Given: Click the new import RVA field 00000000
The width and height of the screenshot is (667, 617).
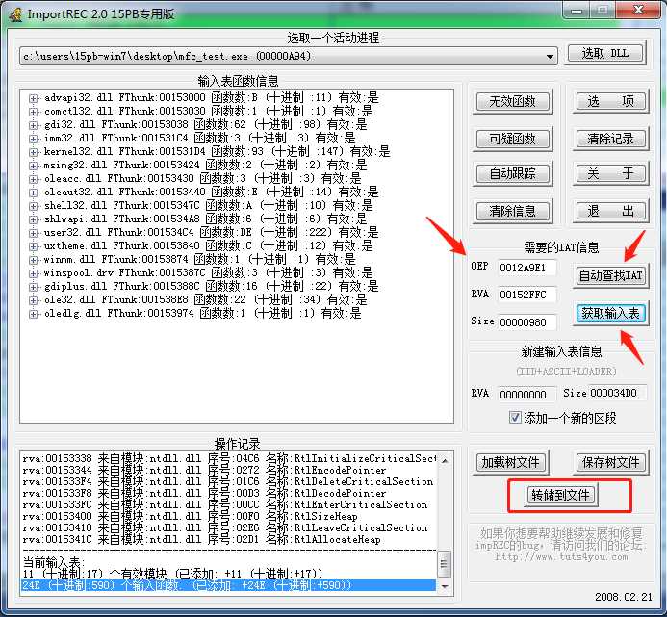Looking at the screenshot, I should click(x=526, y=395).
